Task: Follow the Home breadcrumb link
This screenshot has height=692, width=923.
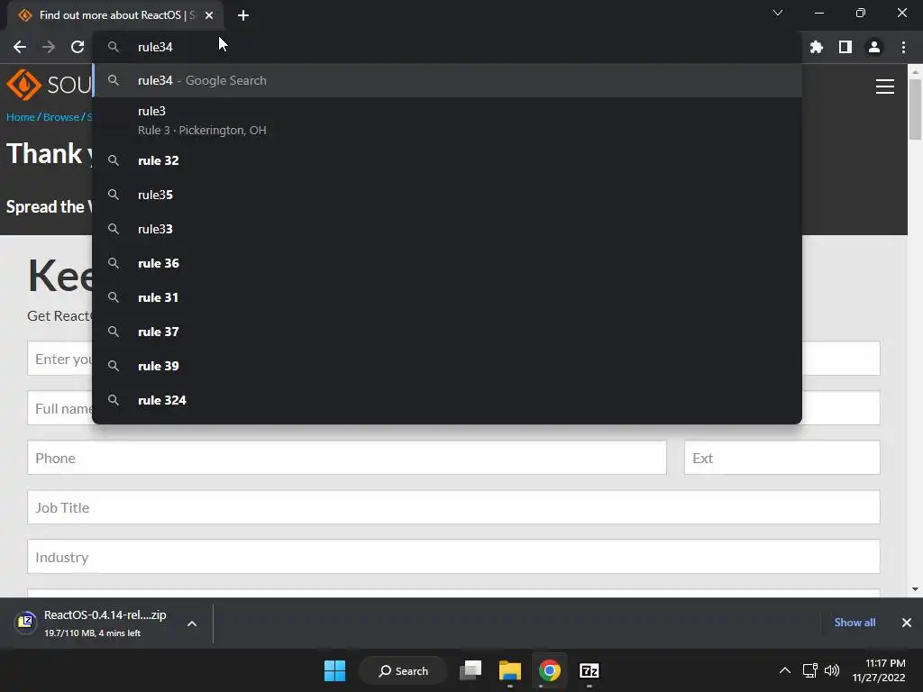Action: (x=21, y=117)
